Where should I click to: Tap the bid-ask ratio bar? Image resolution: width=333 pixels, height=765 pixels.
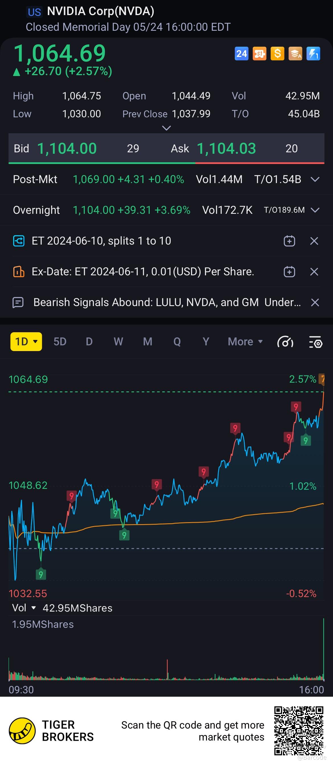pos(166,163)
